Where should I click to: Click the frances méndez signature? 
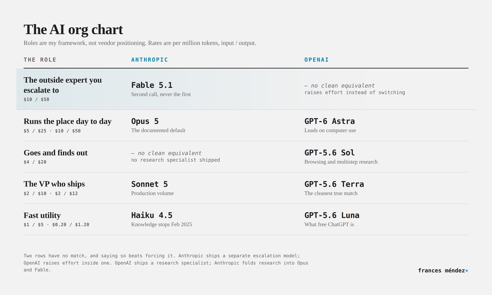pyautogui.click(x=443, y=271)
